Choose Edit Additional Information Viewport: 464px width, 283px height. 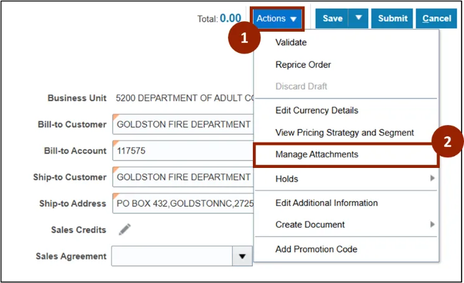click(326, 203)
